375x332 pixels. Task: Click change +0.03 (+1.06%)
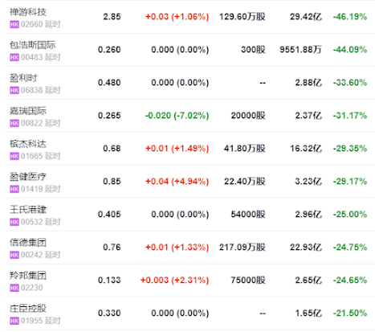[x=177, y=17]
